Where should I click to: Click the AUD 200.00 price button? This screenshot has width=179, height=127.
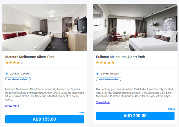click(135, 116)
